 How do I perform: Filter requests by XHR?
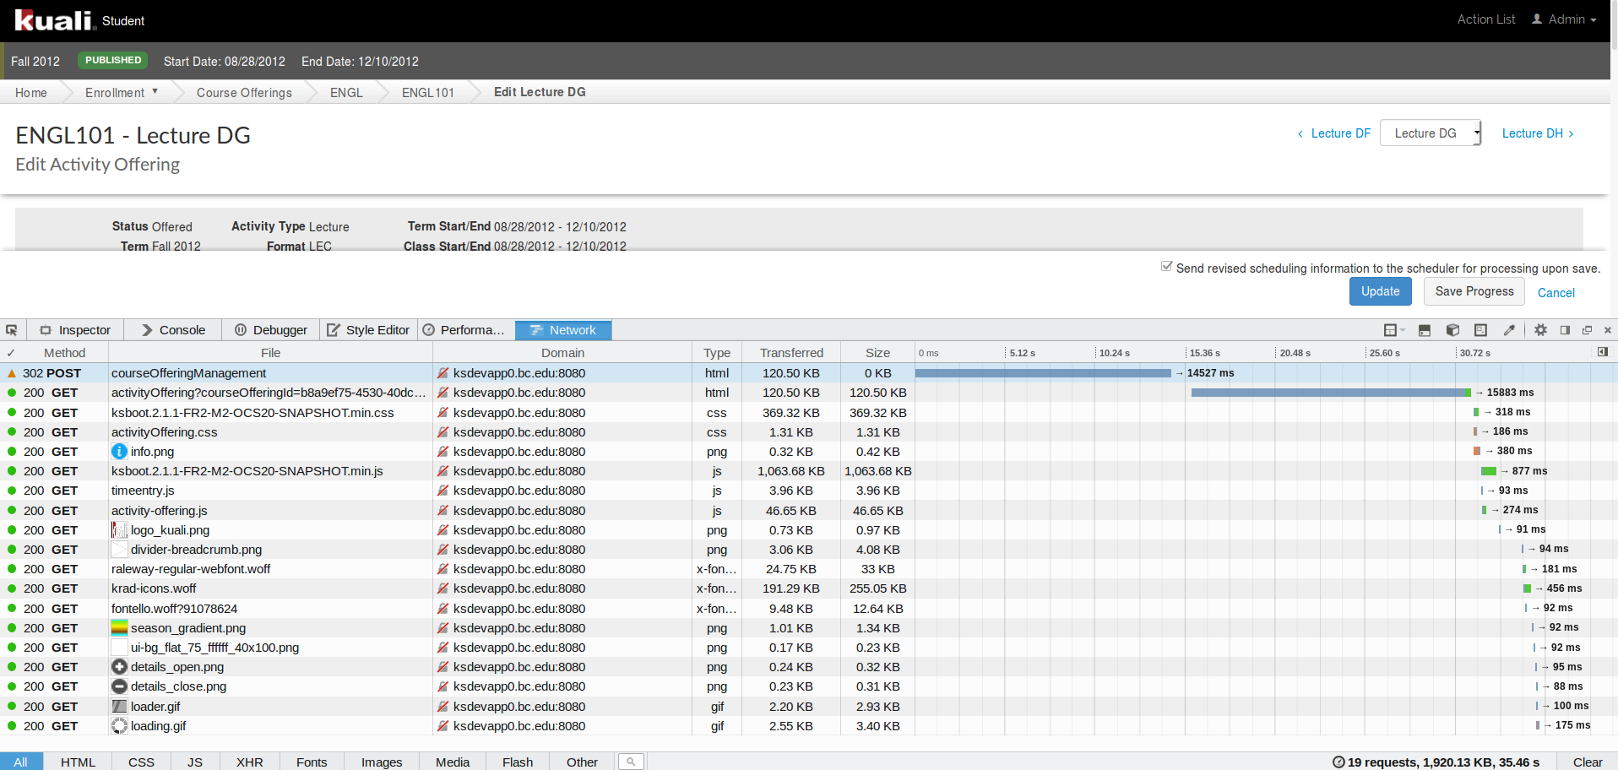click(x=249, y=762)
